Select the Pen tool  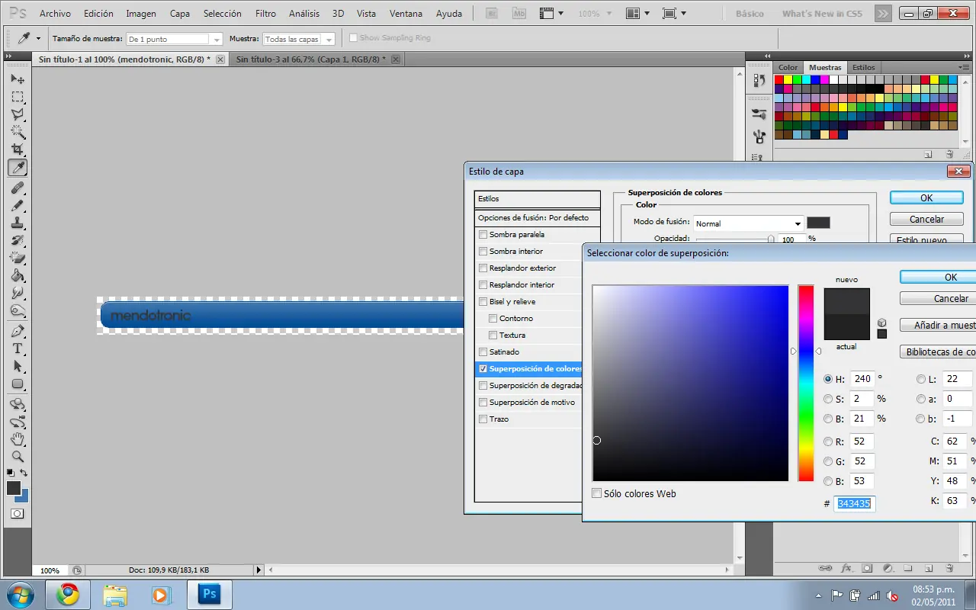(17, 332)
